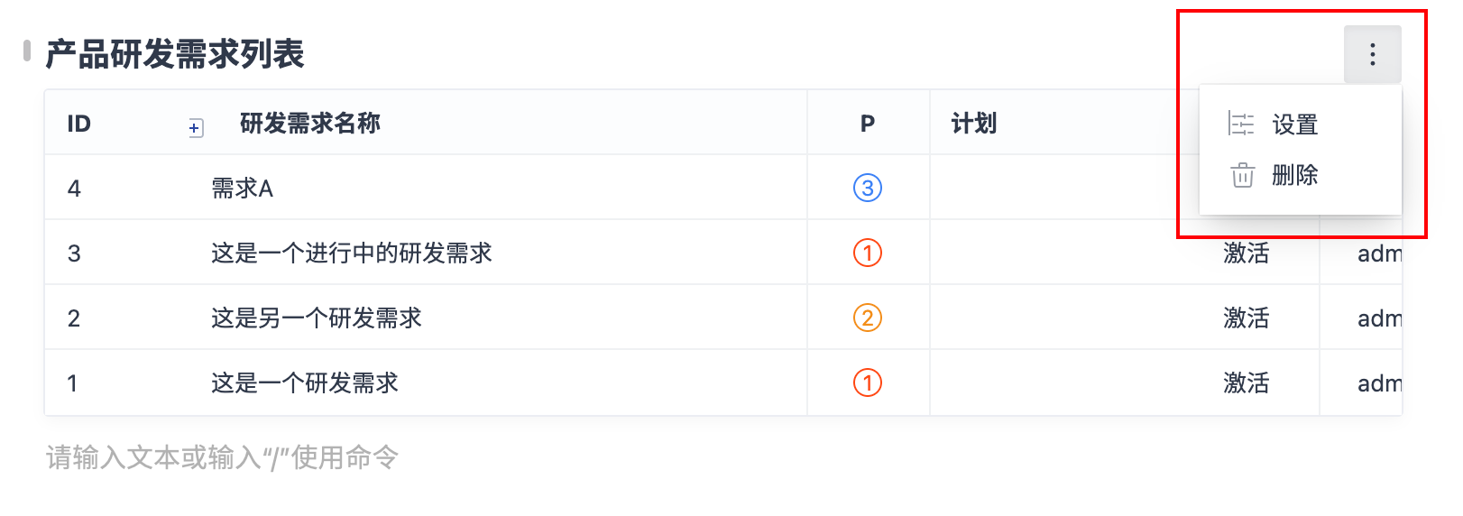
Task: Click priority 1 badge on requirement 3
Action: tap(867, 253)
